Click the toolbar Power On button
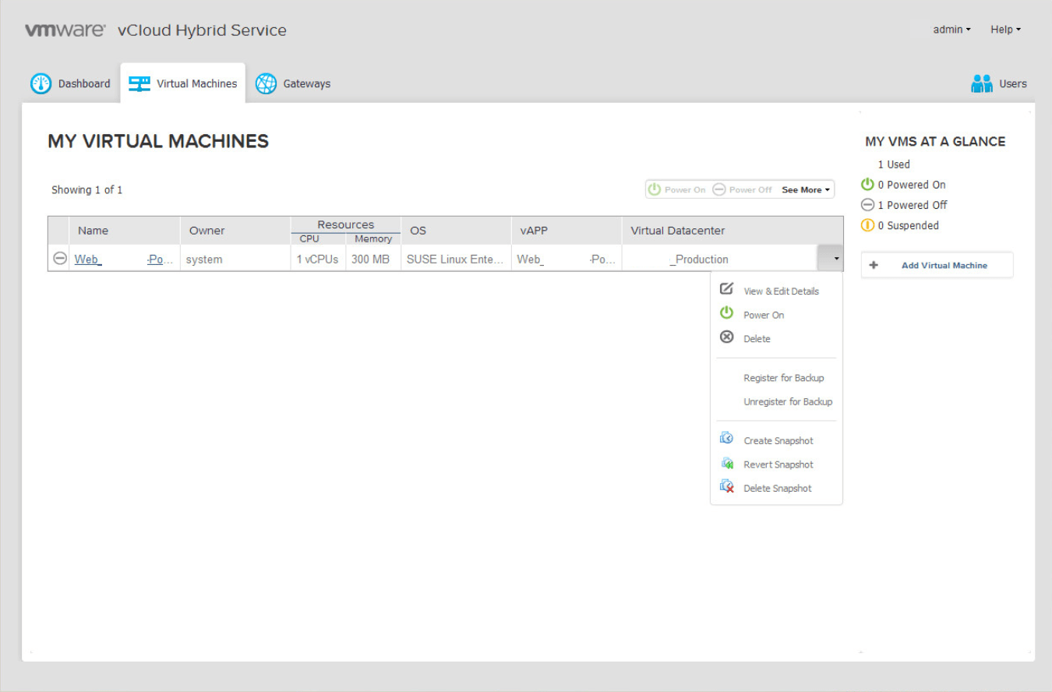 pos(677,189)
